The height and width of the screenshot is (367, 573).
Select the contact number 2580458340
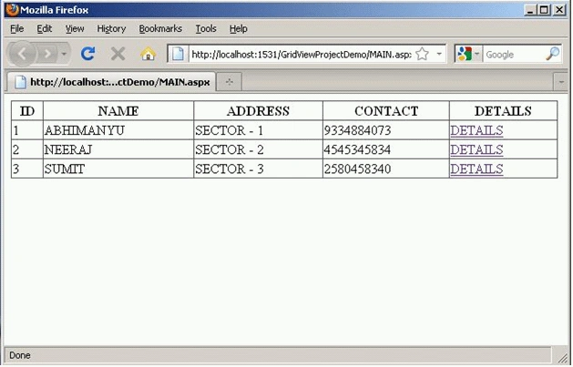357,168
